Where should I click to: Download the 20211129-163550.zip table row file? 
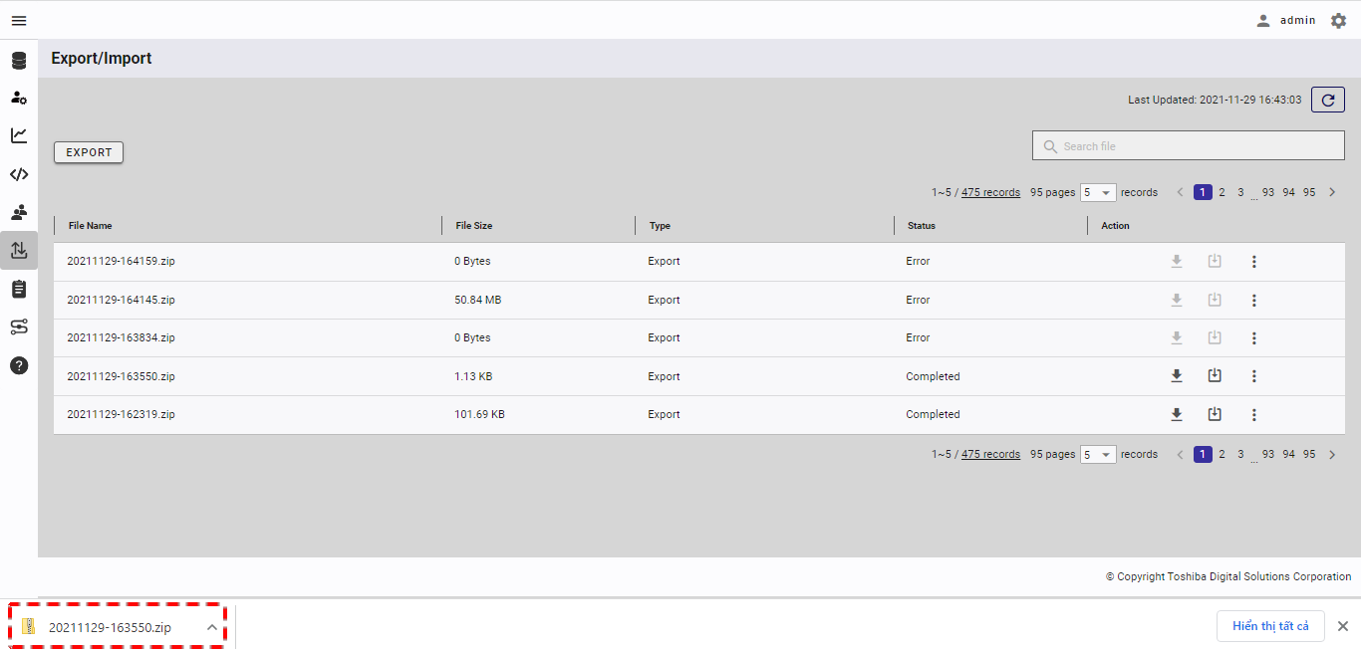pyautogui.click(x=1177, y=376)
